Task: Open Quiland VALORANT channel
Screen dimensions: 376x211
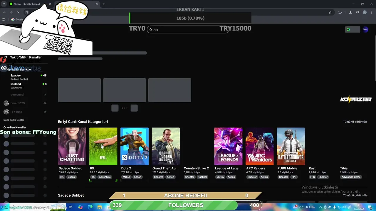Action: (x=25, y=86)
